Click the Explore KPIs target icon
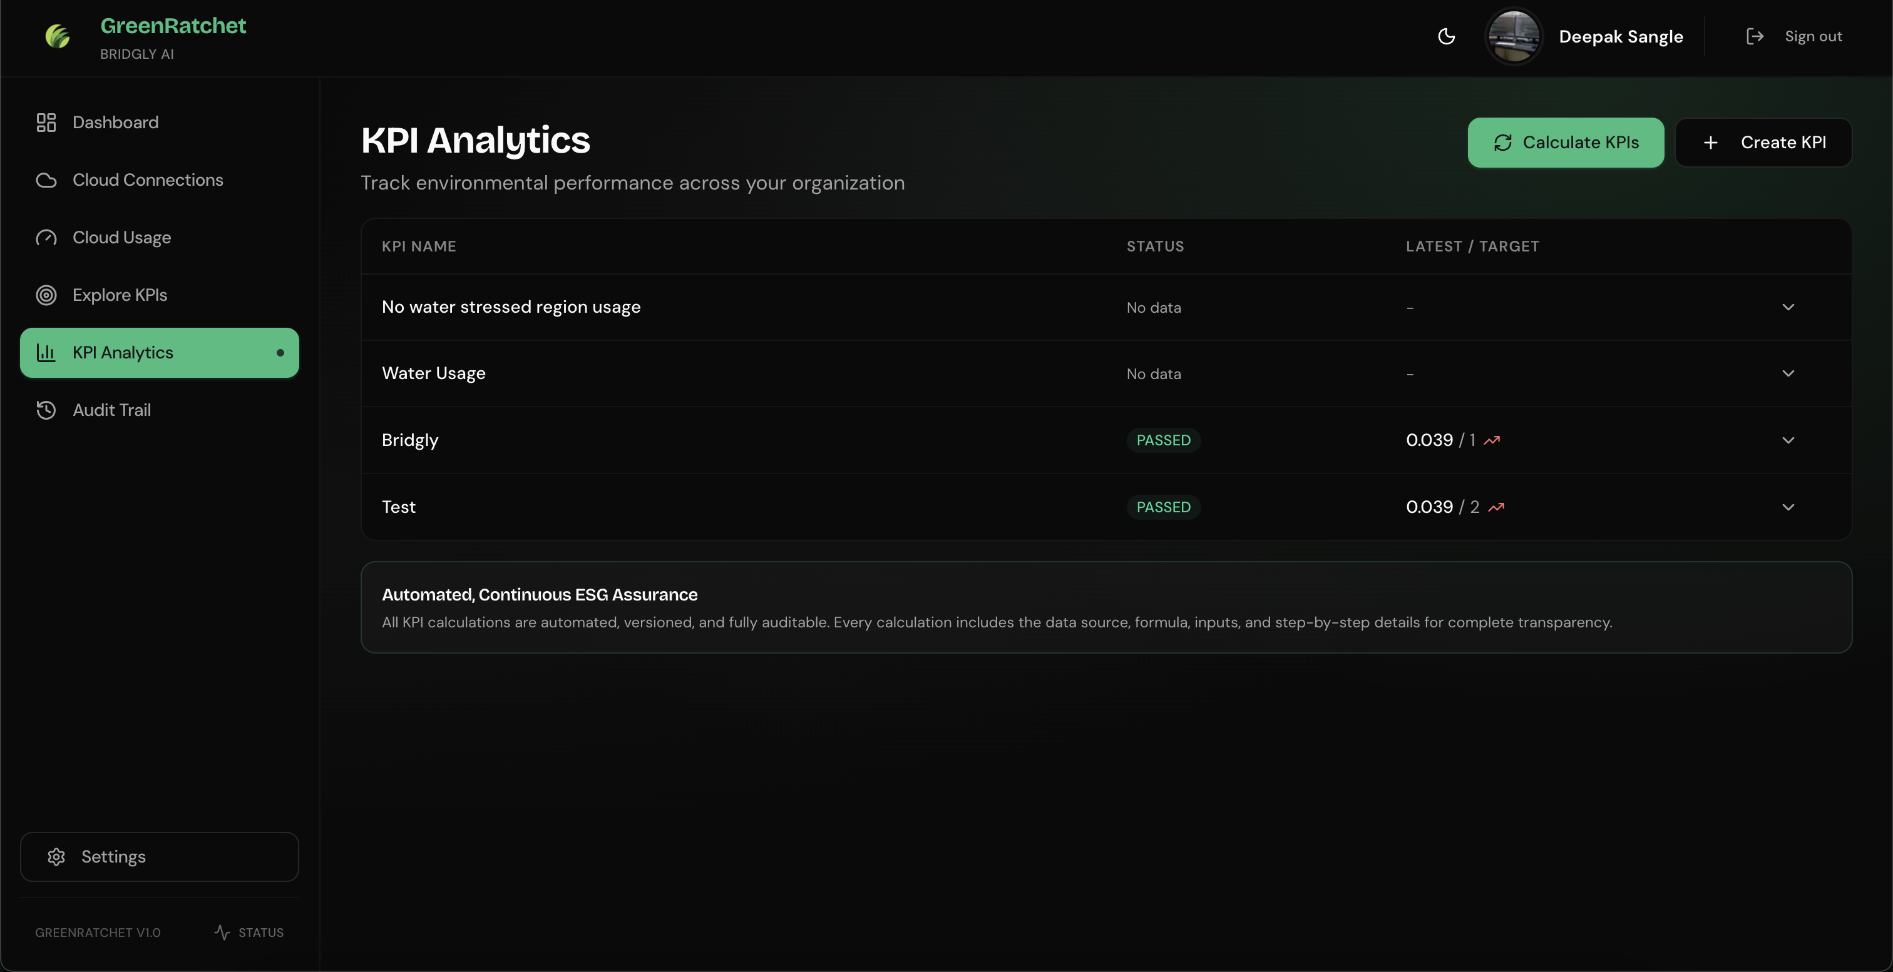The width and height of the screenshot is (1893, 972). (x=46, y=295)
